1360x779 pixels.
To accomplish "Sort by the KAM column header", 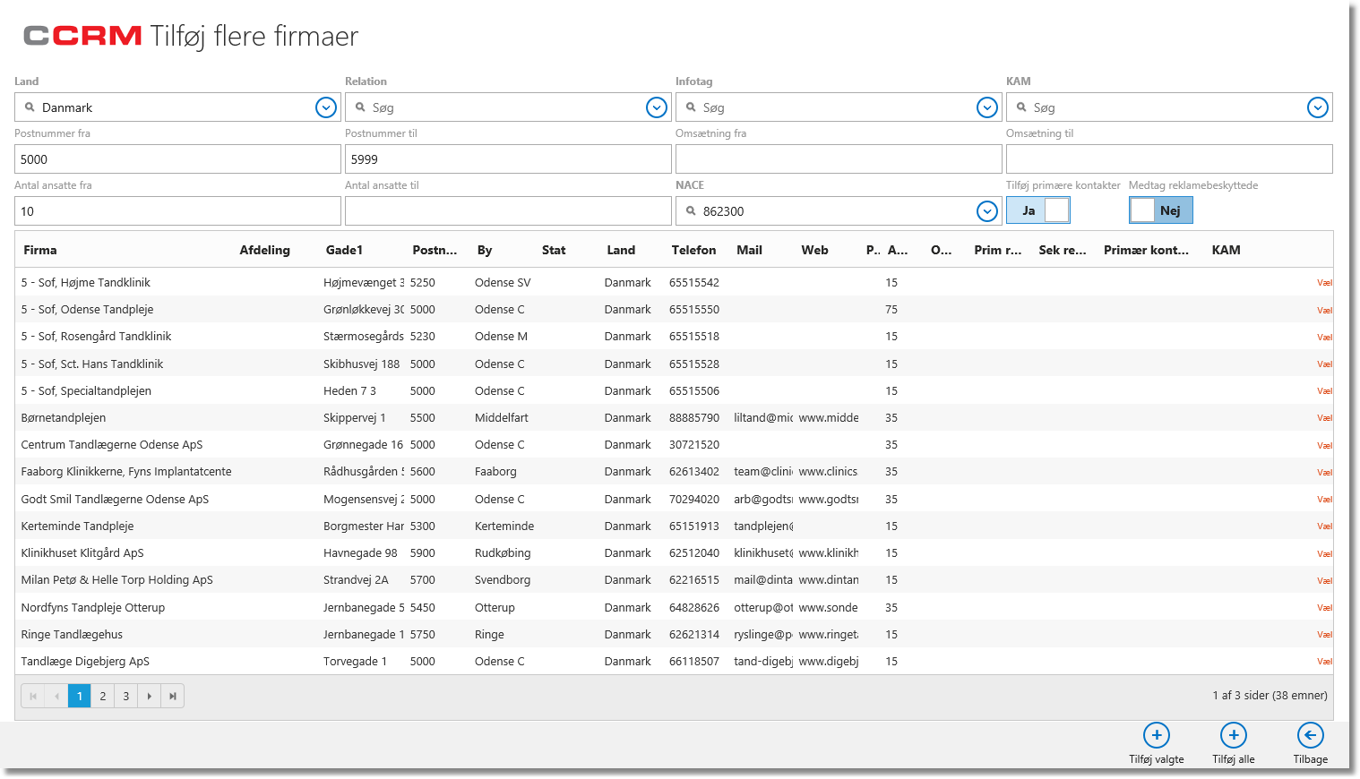I will click(x=1226, y=250).
